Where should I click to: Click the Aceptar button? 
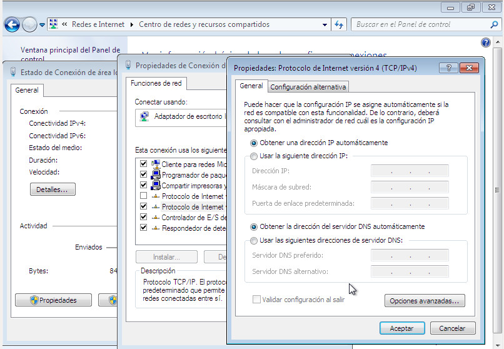402,328
